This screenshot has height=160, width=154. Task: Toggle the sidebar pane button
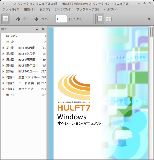[x=6, y=19]
